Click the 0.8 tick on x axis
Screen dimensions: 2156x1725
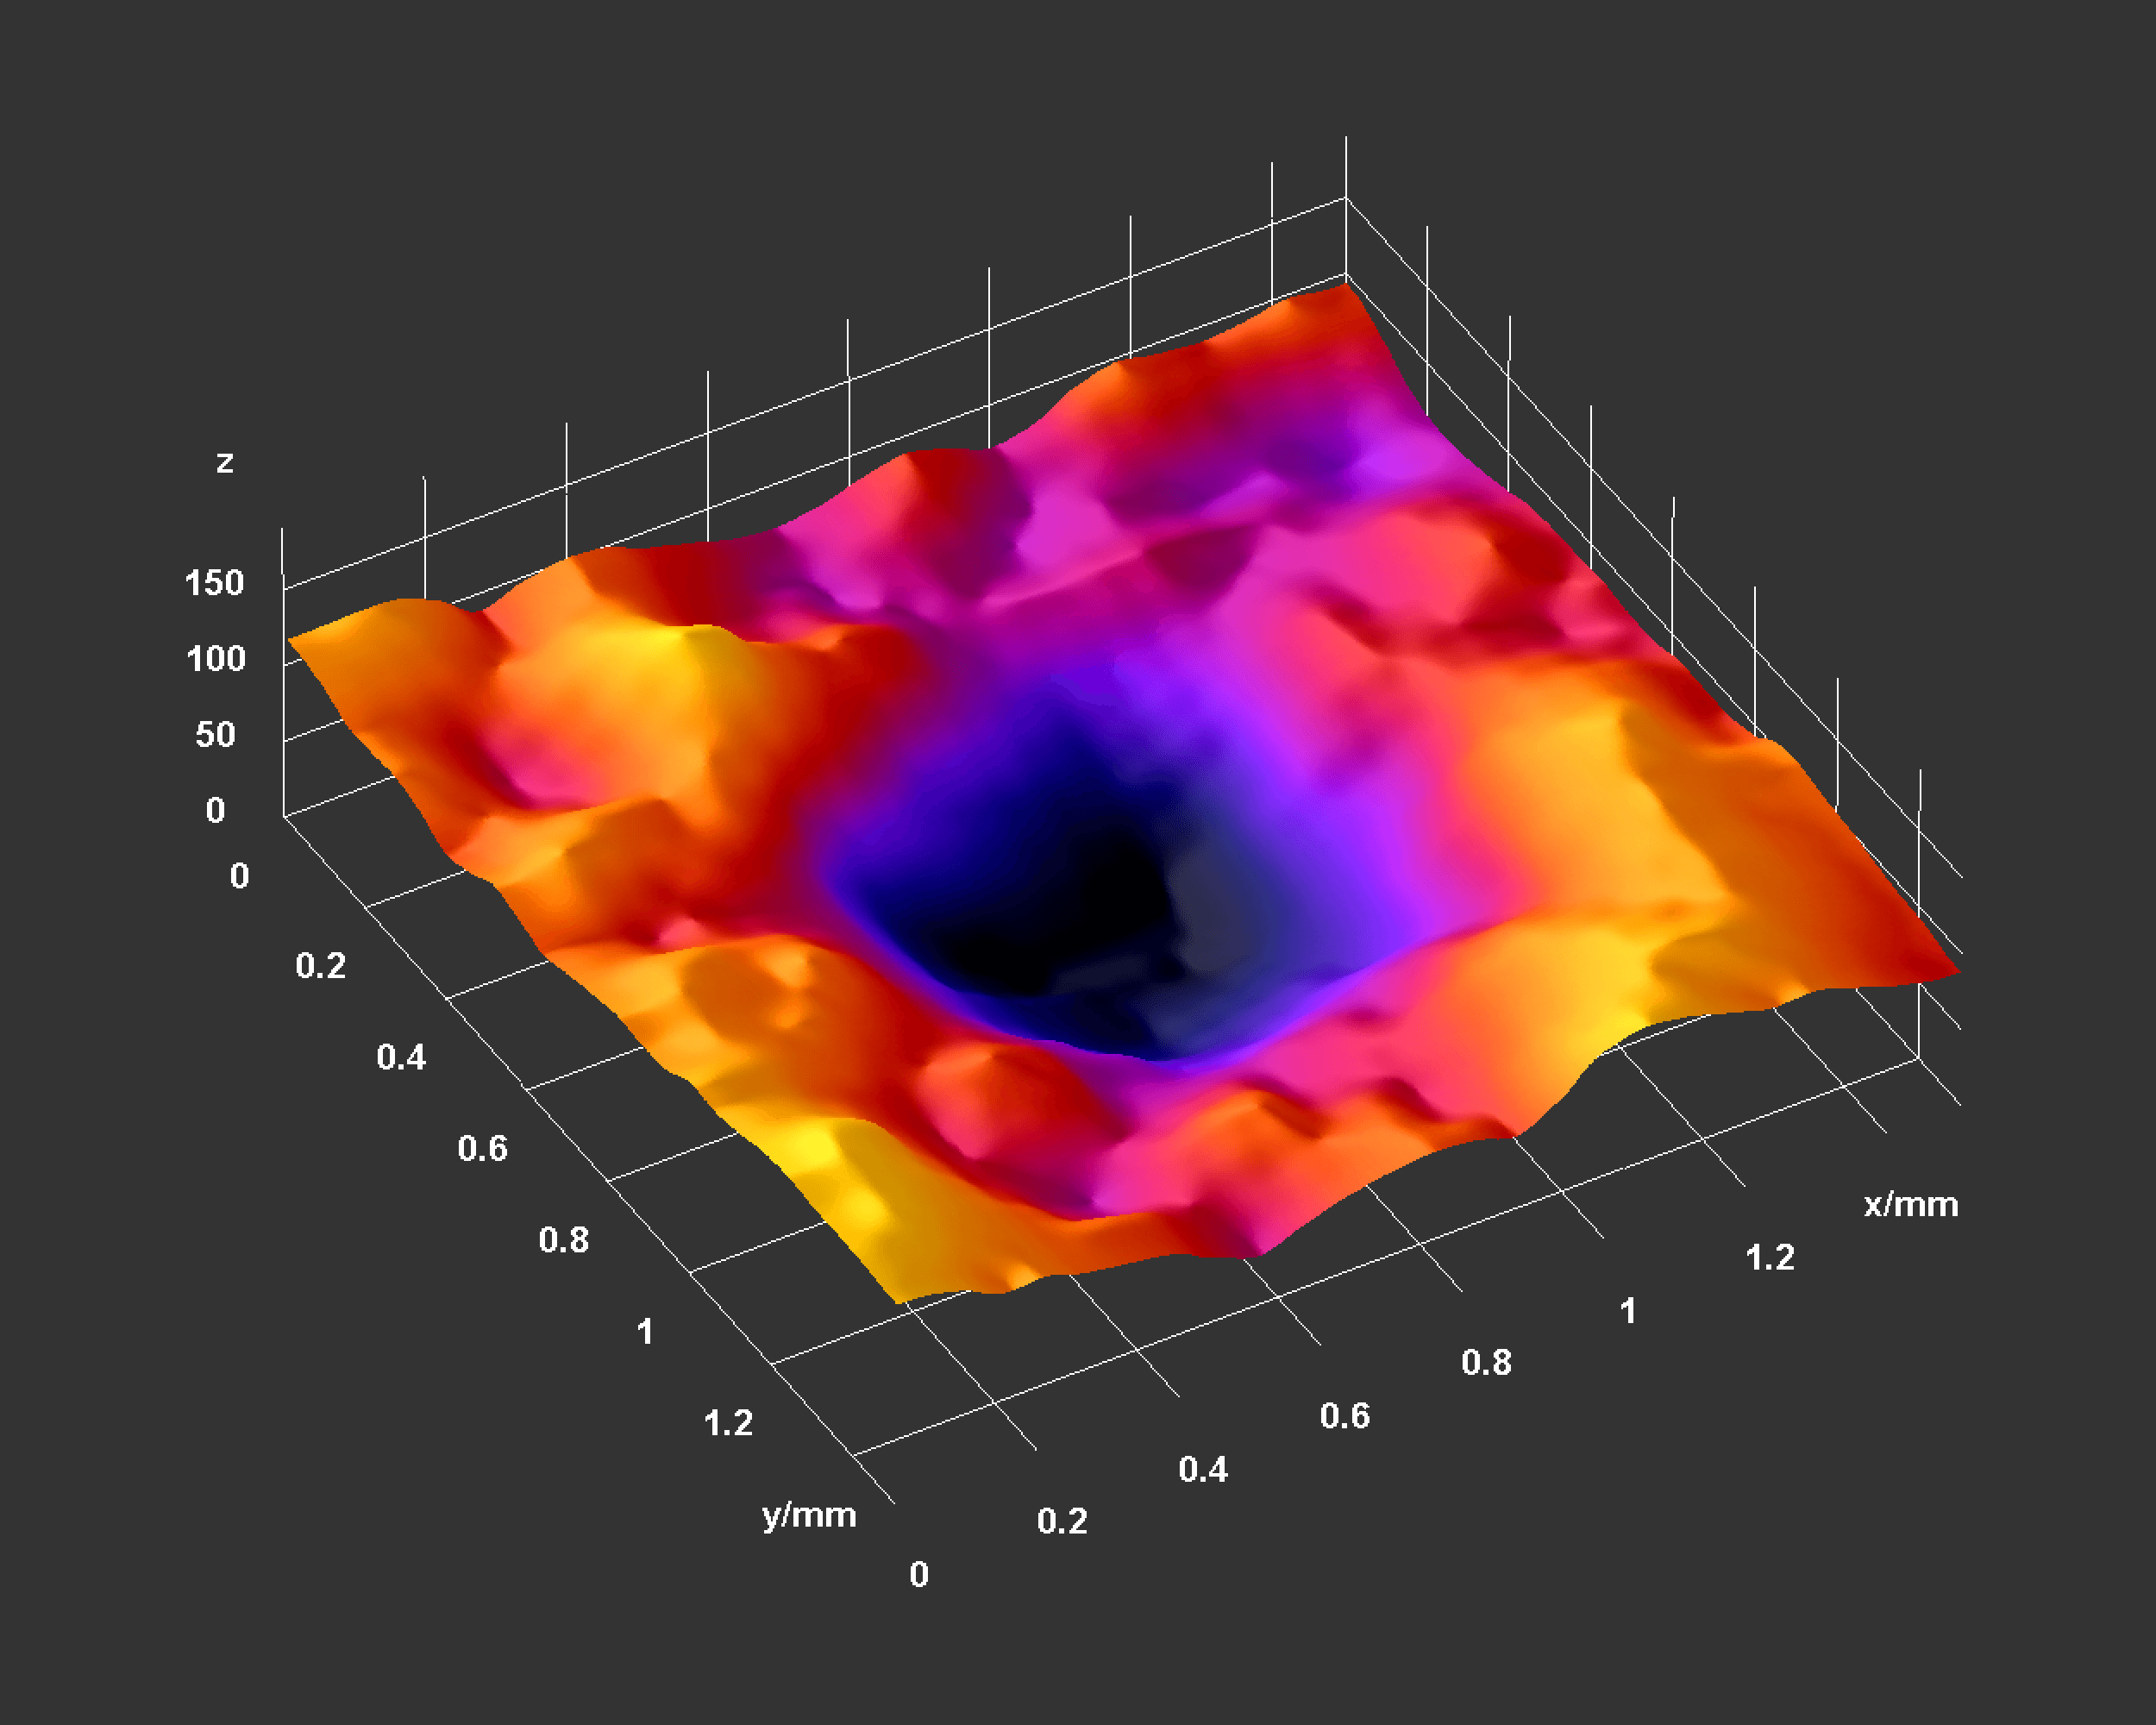pos(1486,1362)
